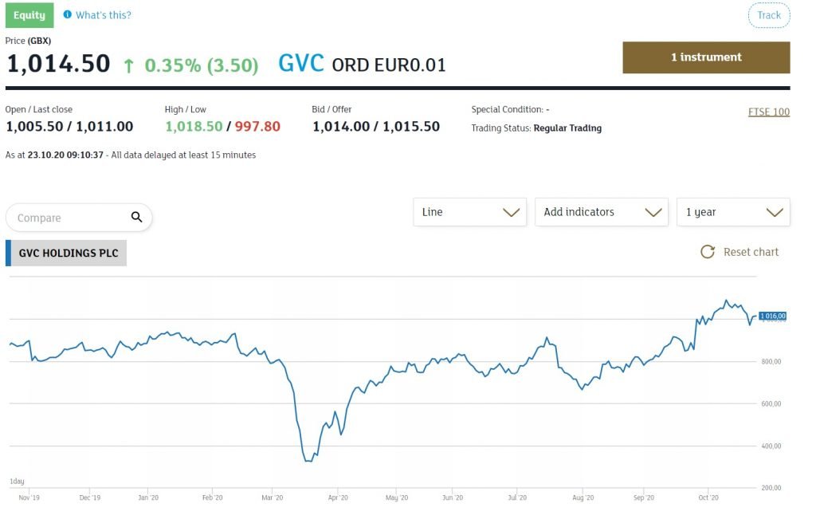Click the brown 1 instrument button

[x=706, y=57]
